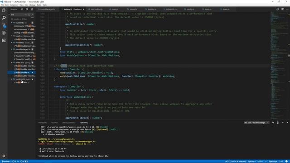Image resolution: width=290 pixels, height=163 pixels.
Task: Kill the active terminal
Action: click(278, 123)
